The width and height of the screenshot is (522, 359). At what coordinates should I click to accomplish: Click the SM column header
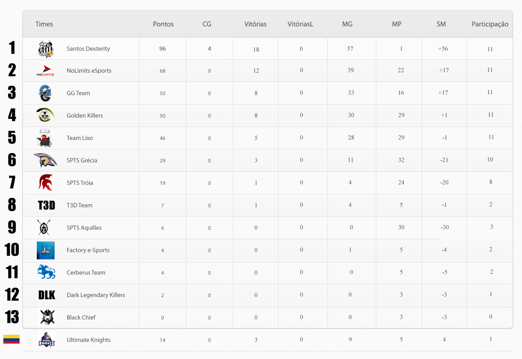coord(441,24)
